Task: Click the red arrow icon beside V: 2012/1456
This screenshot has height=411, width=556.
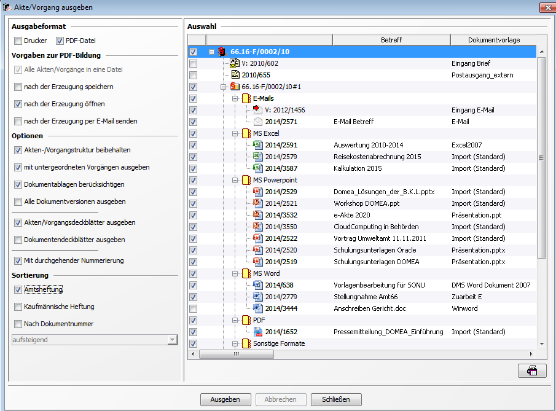Action: click(258, 109)
